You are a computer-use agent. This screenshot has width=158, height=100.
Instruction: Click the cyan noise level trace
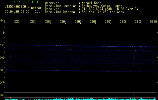81,99
